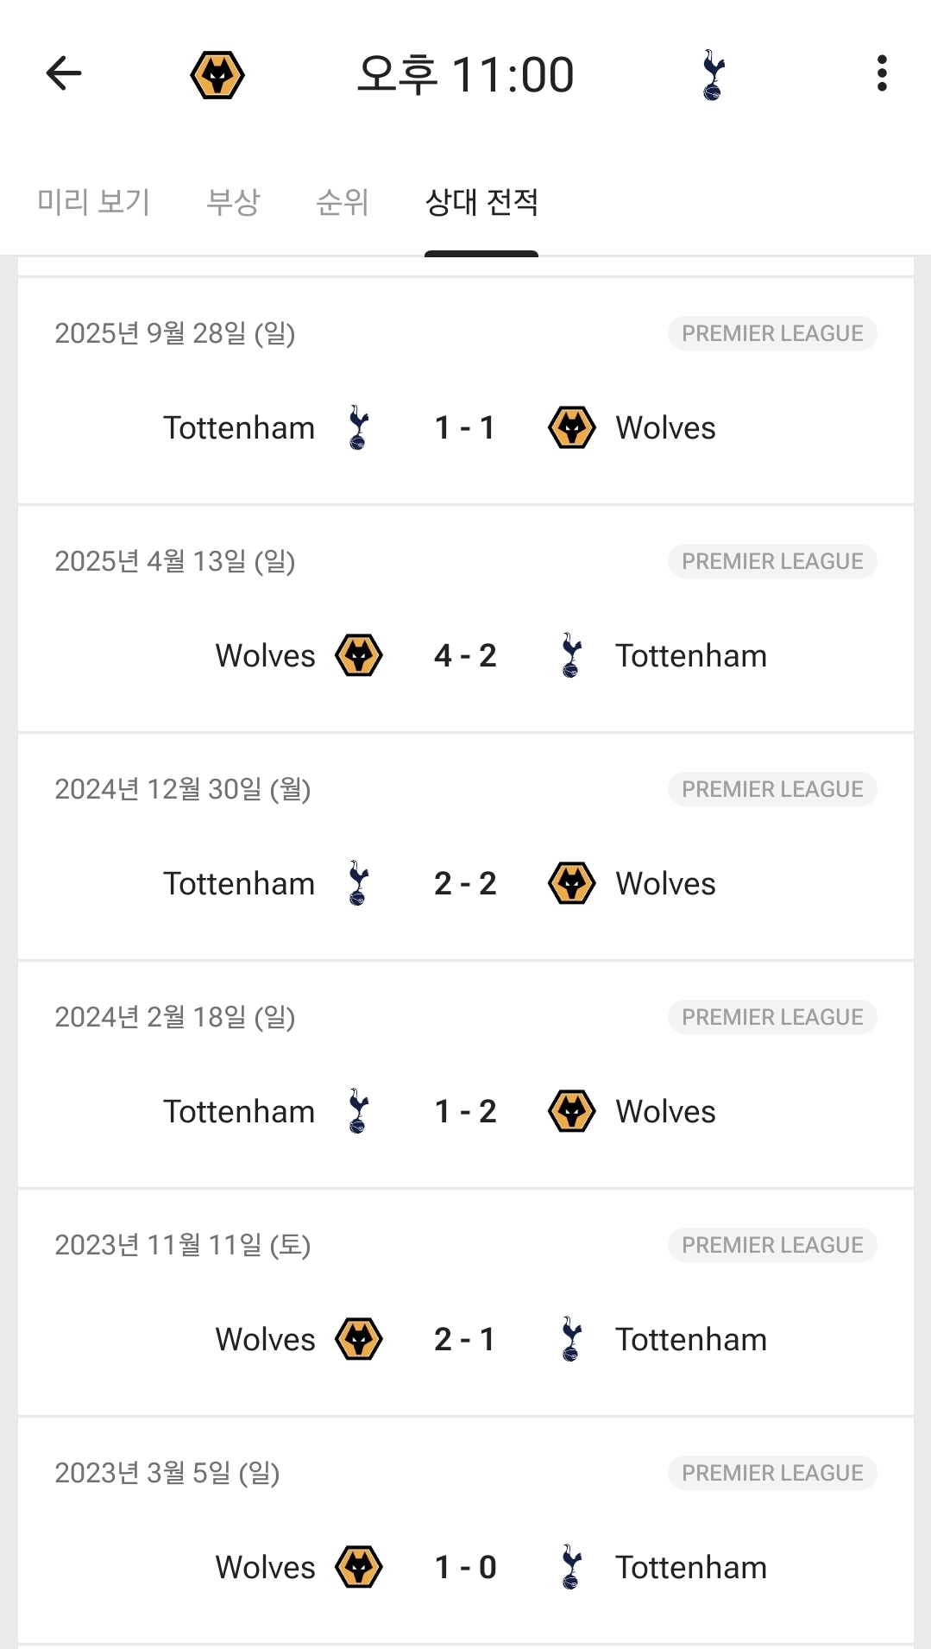
Task: Tap Wolves crest in the 2 - 1 match
Action: (359, 1339)
